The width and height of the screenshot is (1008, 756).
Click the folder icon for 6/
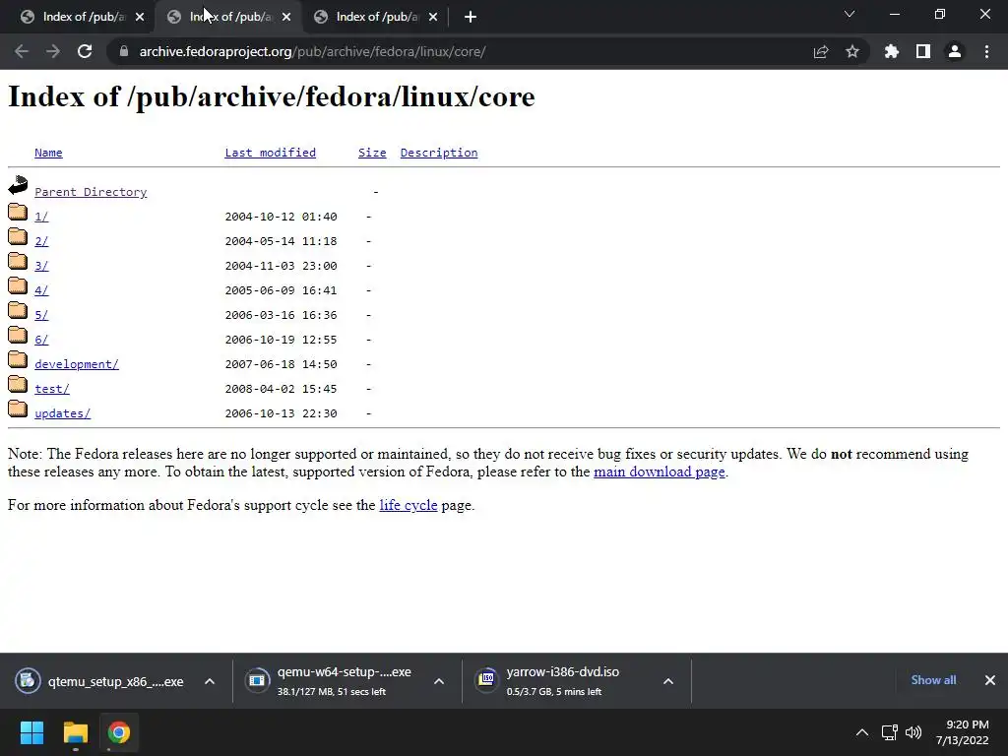[x=18, y=335]
